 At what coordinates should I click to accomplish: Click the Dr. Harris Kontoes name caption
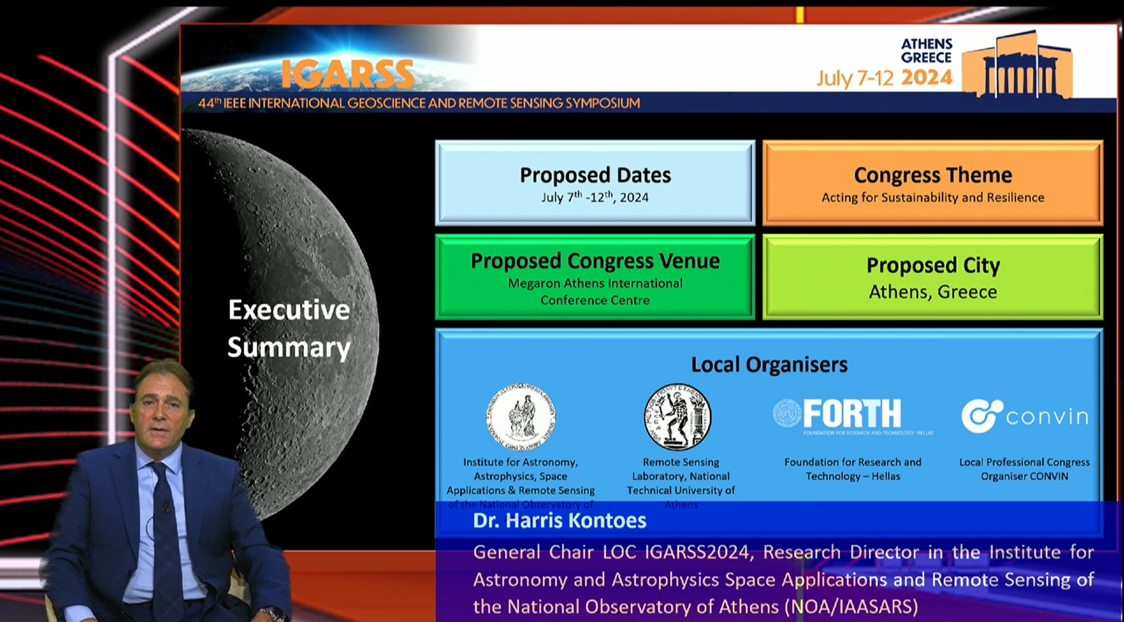click(x=559, y=520)
